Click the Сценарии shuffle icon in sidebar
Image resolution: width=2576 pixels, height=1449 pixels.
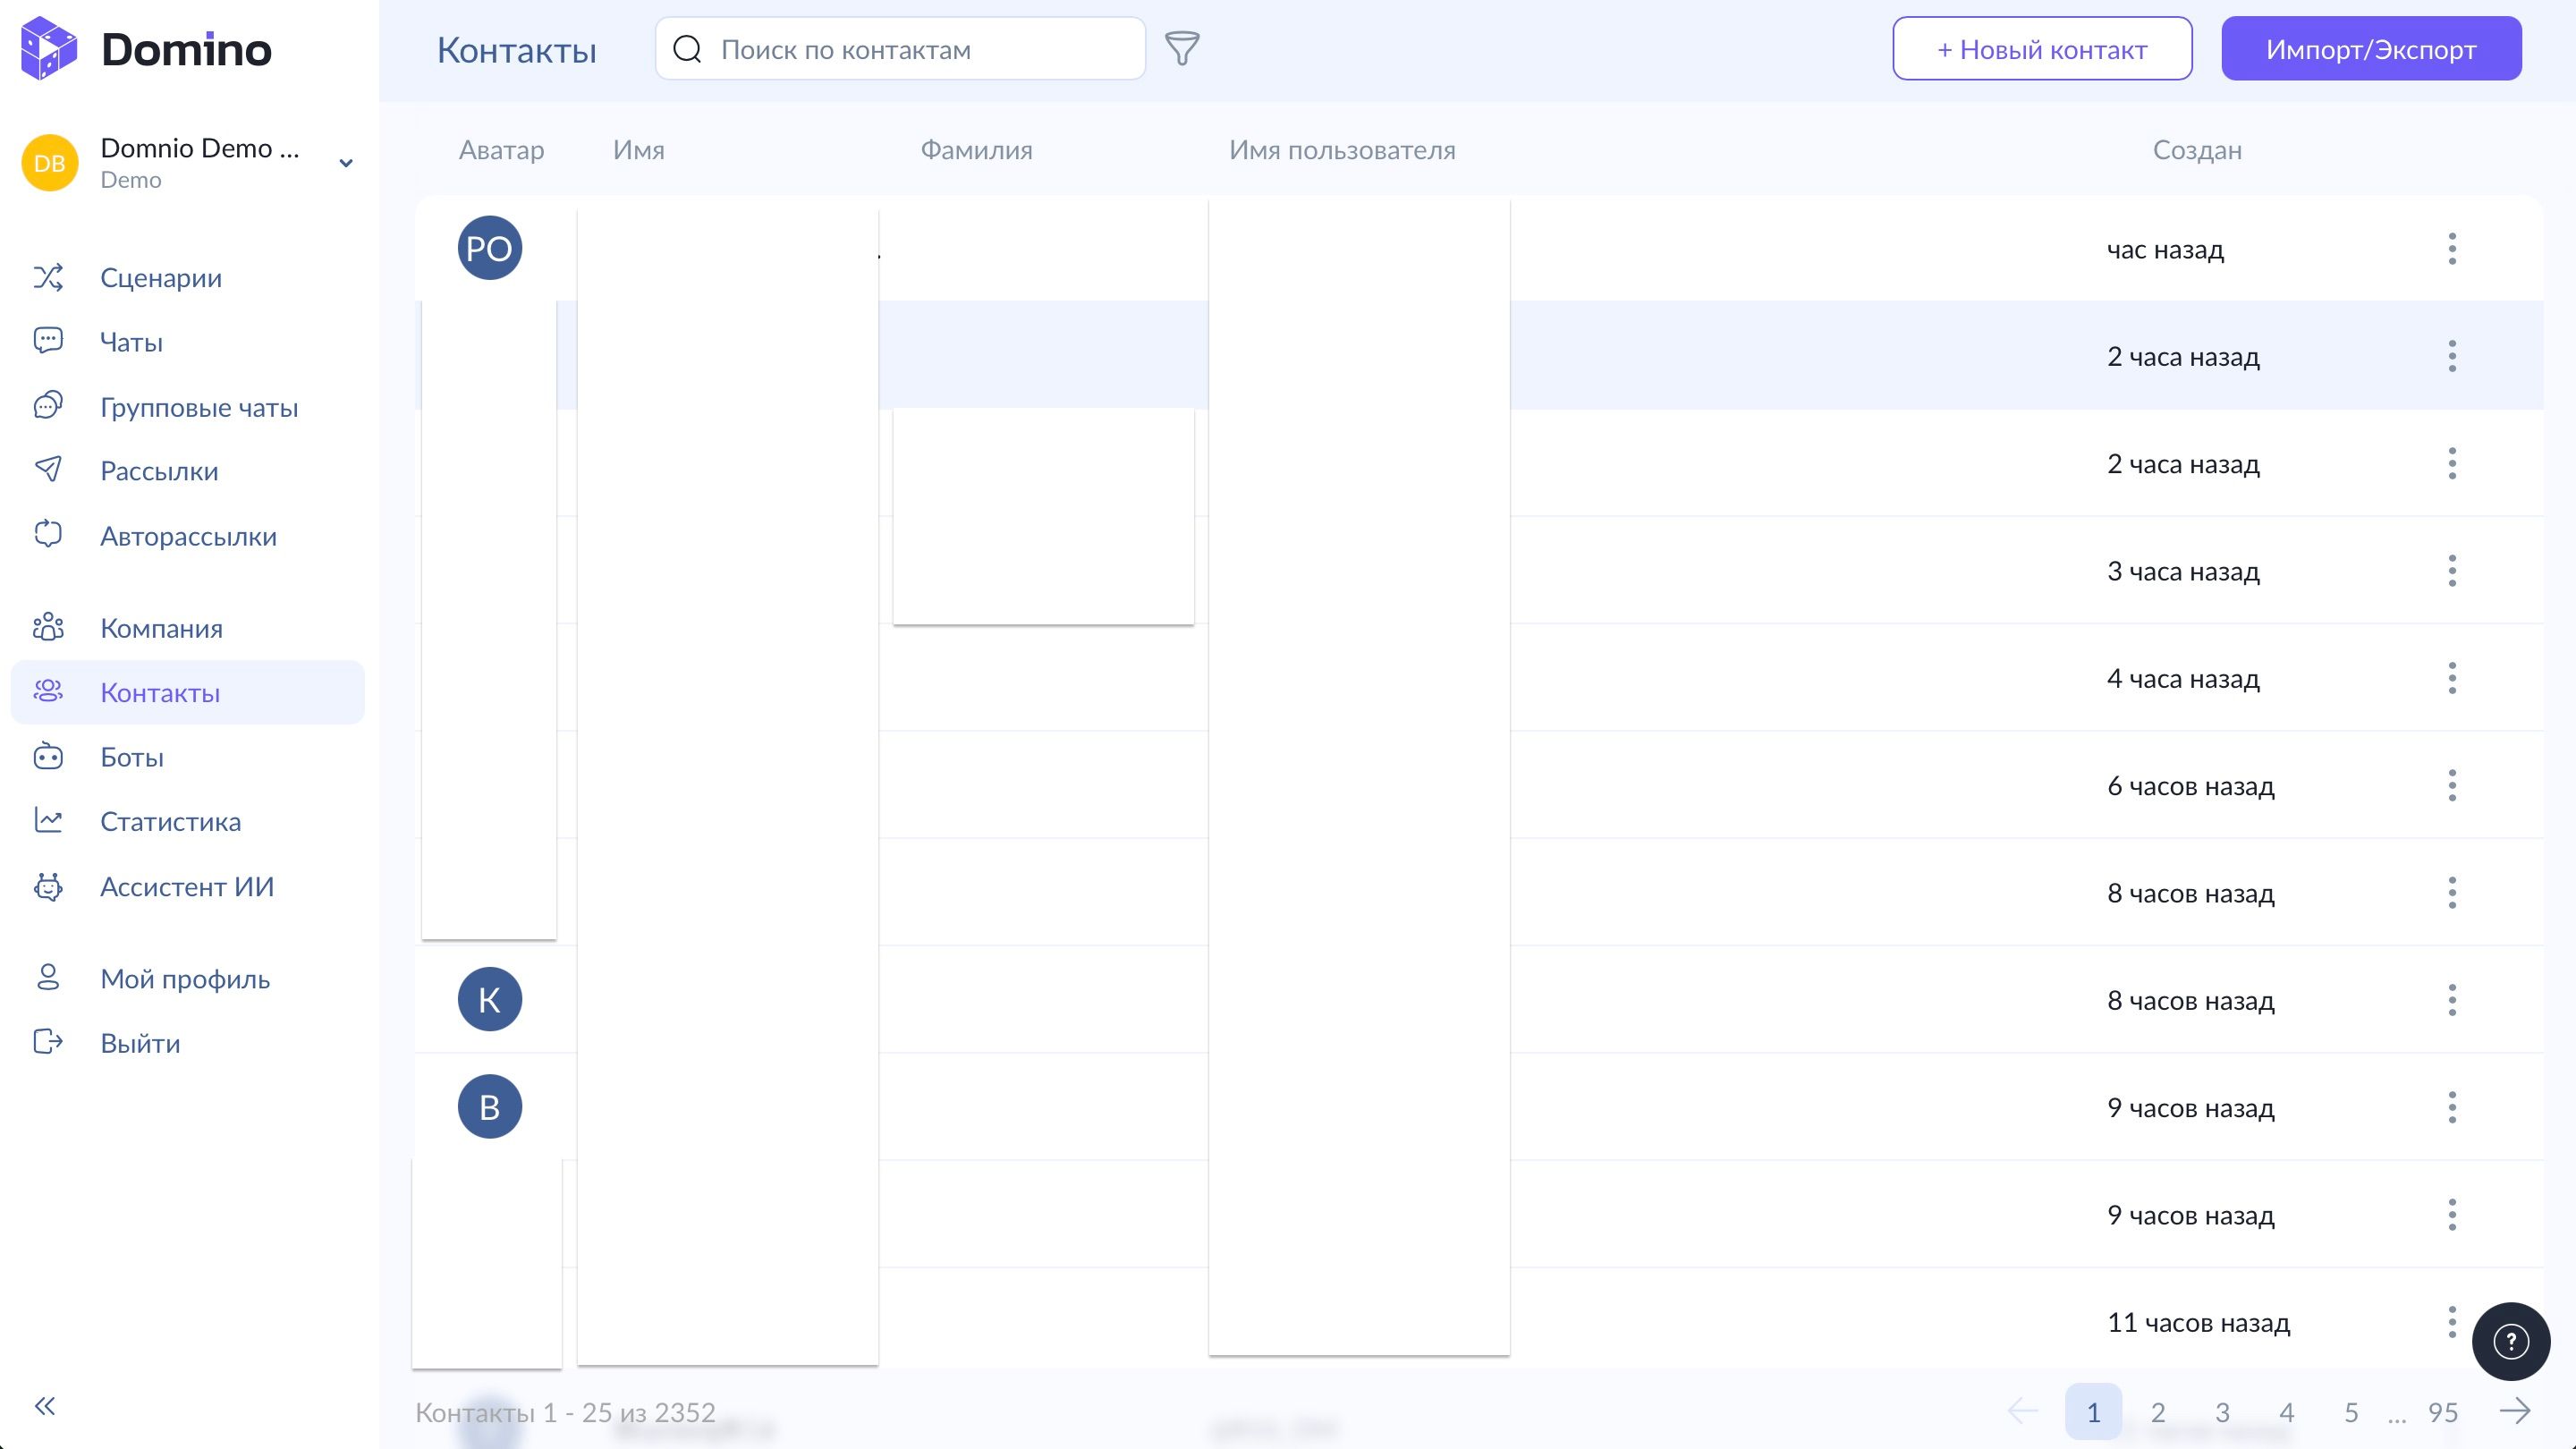[x=48, y=277]
